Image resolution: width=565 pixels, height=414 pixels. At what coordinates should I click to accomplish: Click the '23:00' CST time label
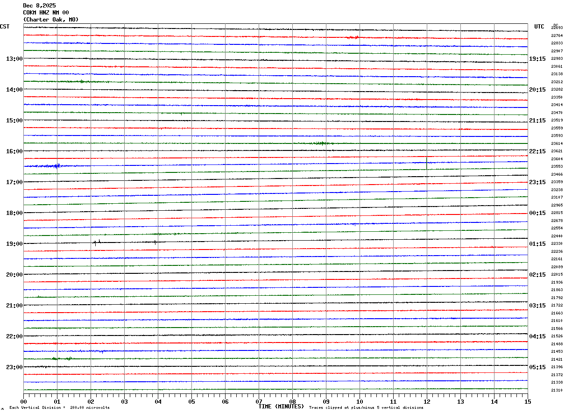point(14,367)
